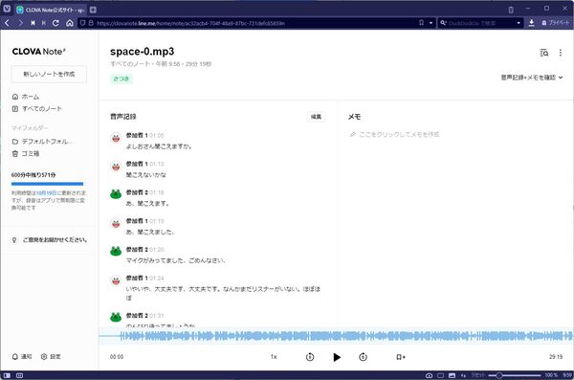The height and width of the screenshot is (380, 574).
Task: Toggle the browser side panel
Action: coord(7,375)
